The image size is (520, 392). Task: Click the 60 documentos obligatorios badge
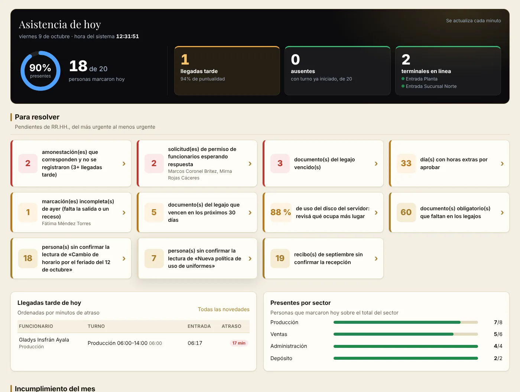(406, 213)
